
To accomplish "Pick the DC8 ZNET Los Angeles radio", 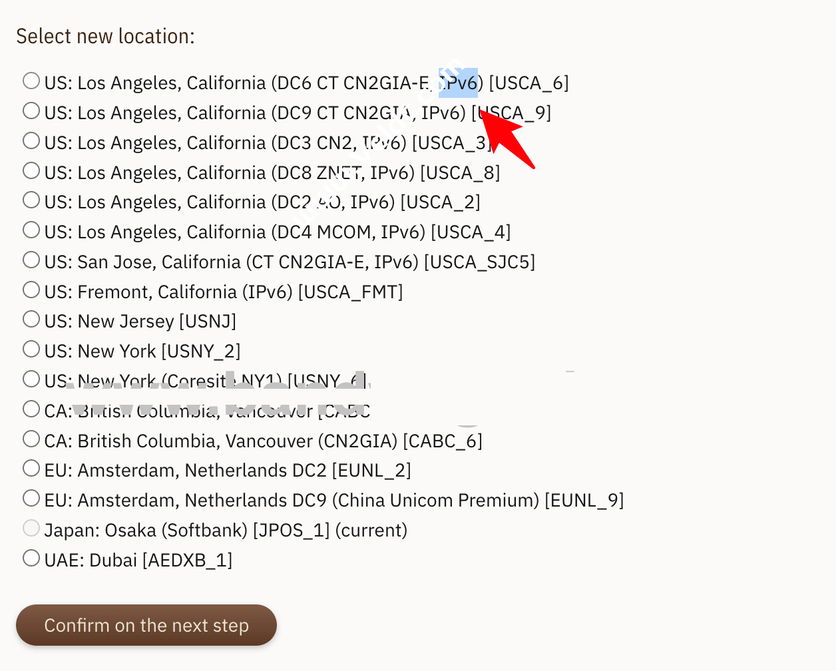I will coord(31,170).
